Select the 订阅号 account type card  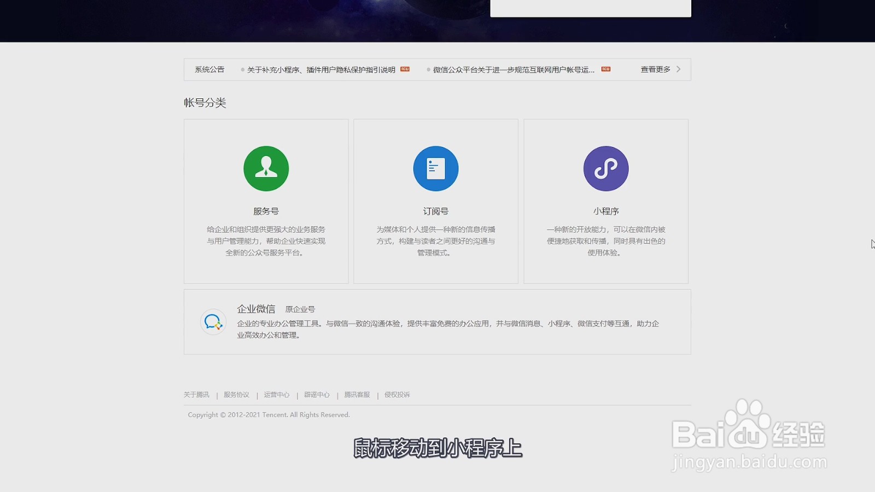pos(435,201)
